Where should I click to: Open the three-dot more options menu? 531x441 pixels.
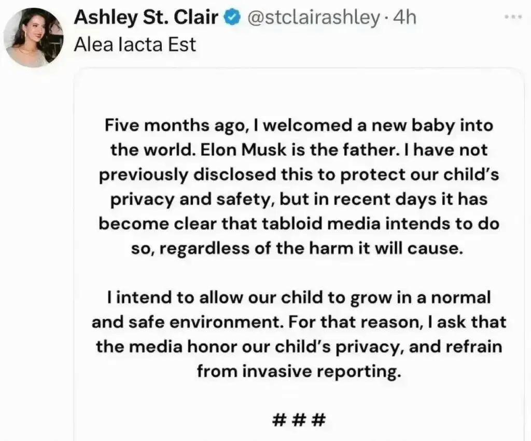coord(514,17)
